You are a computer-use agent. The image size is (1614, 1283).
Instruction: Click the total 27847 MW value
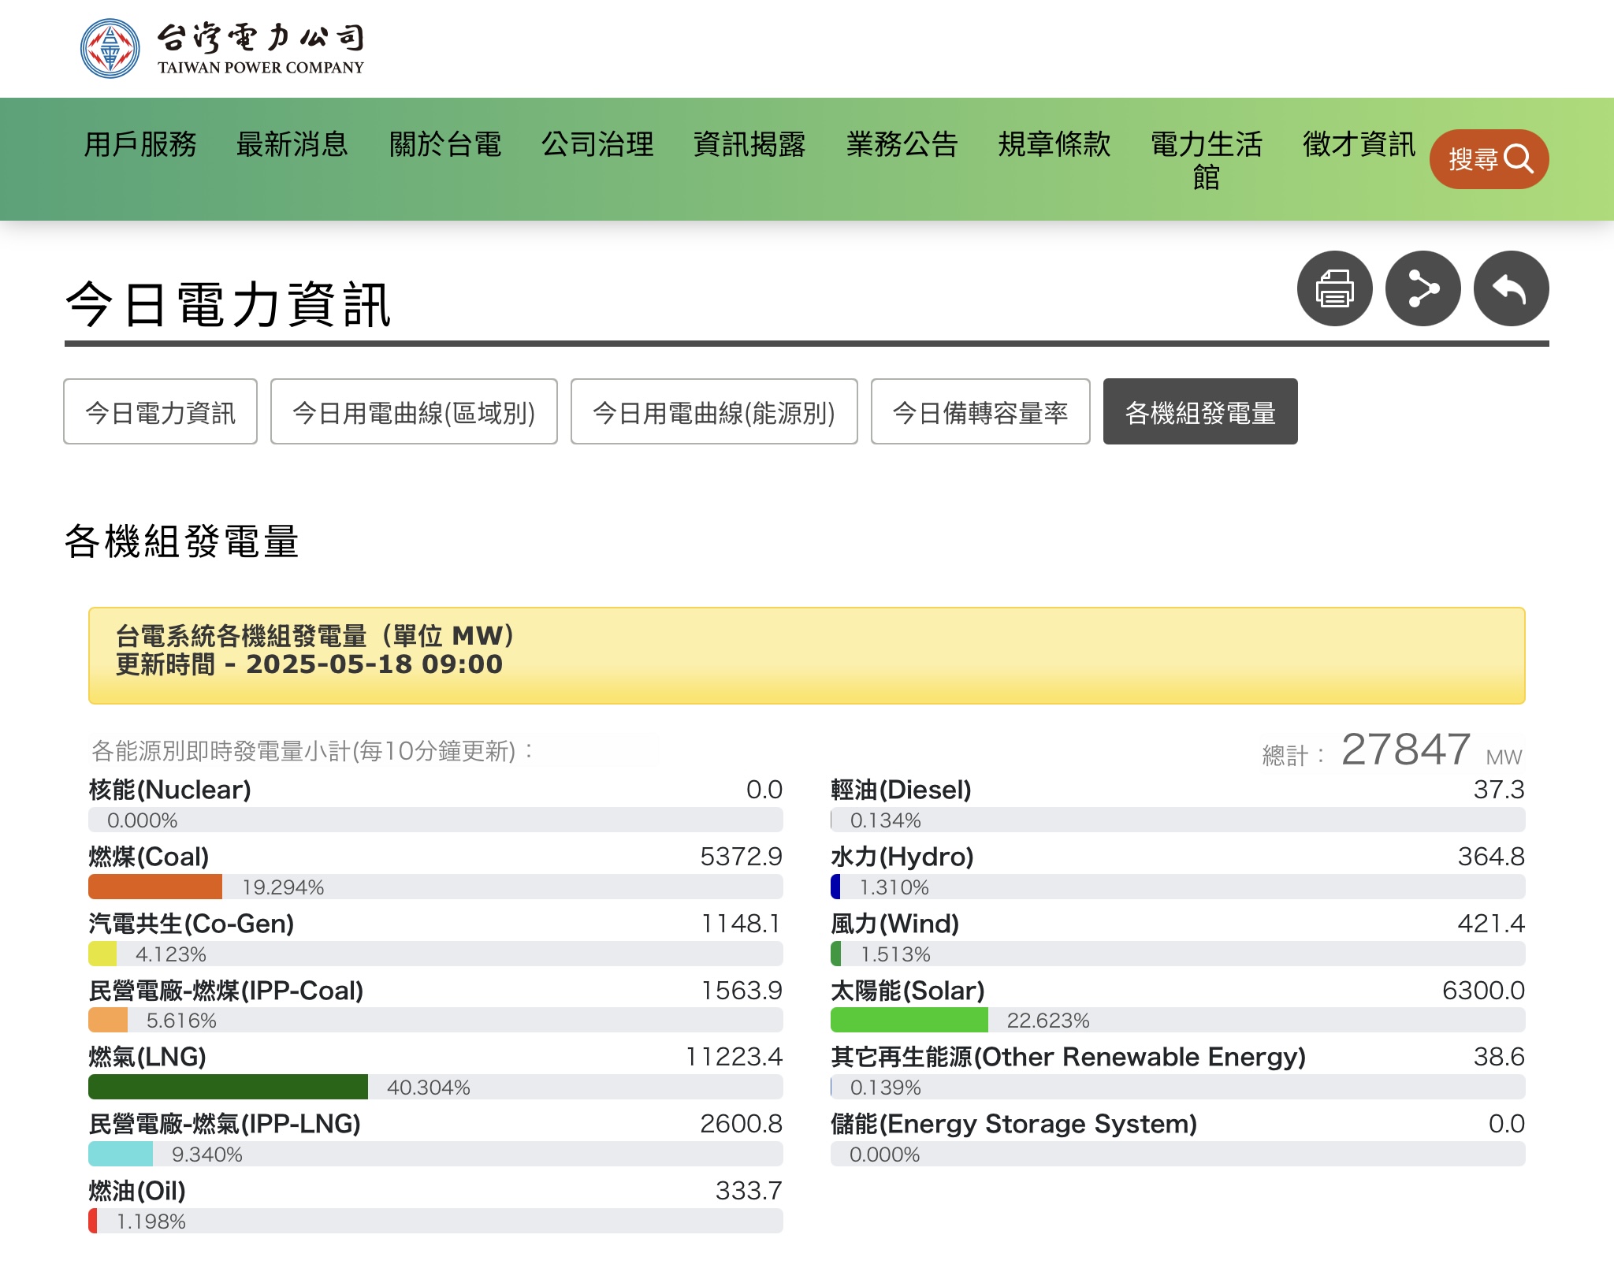1406,749
